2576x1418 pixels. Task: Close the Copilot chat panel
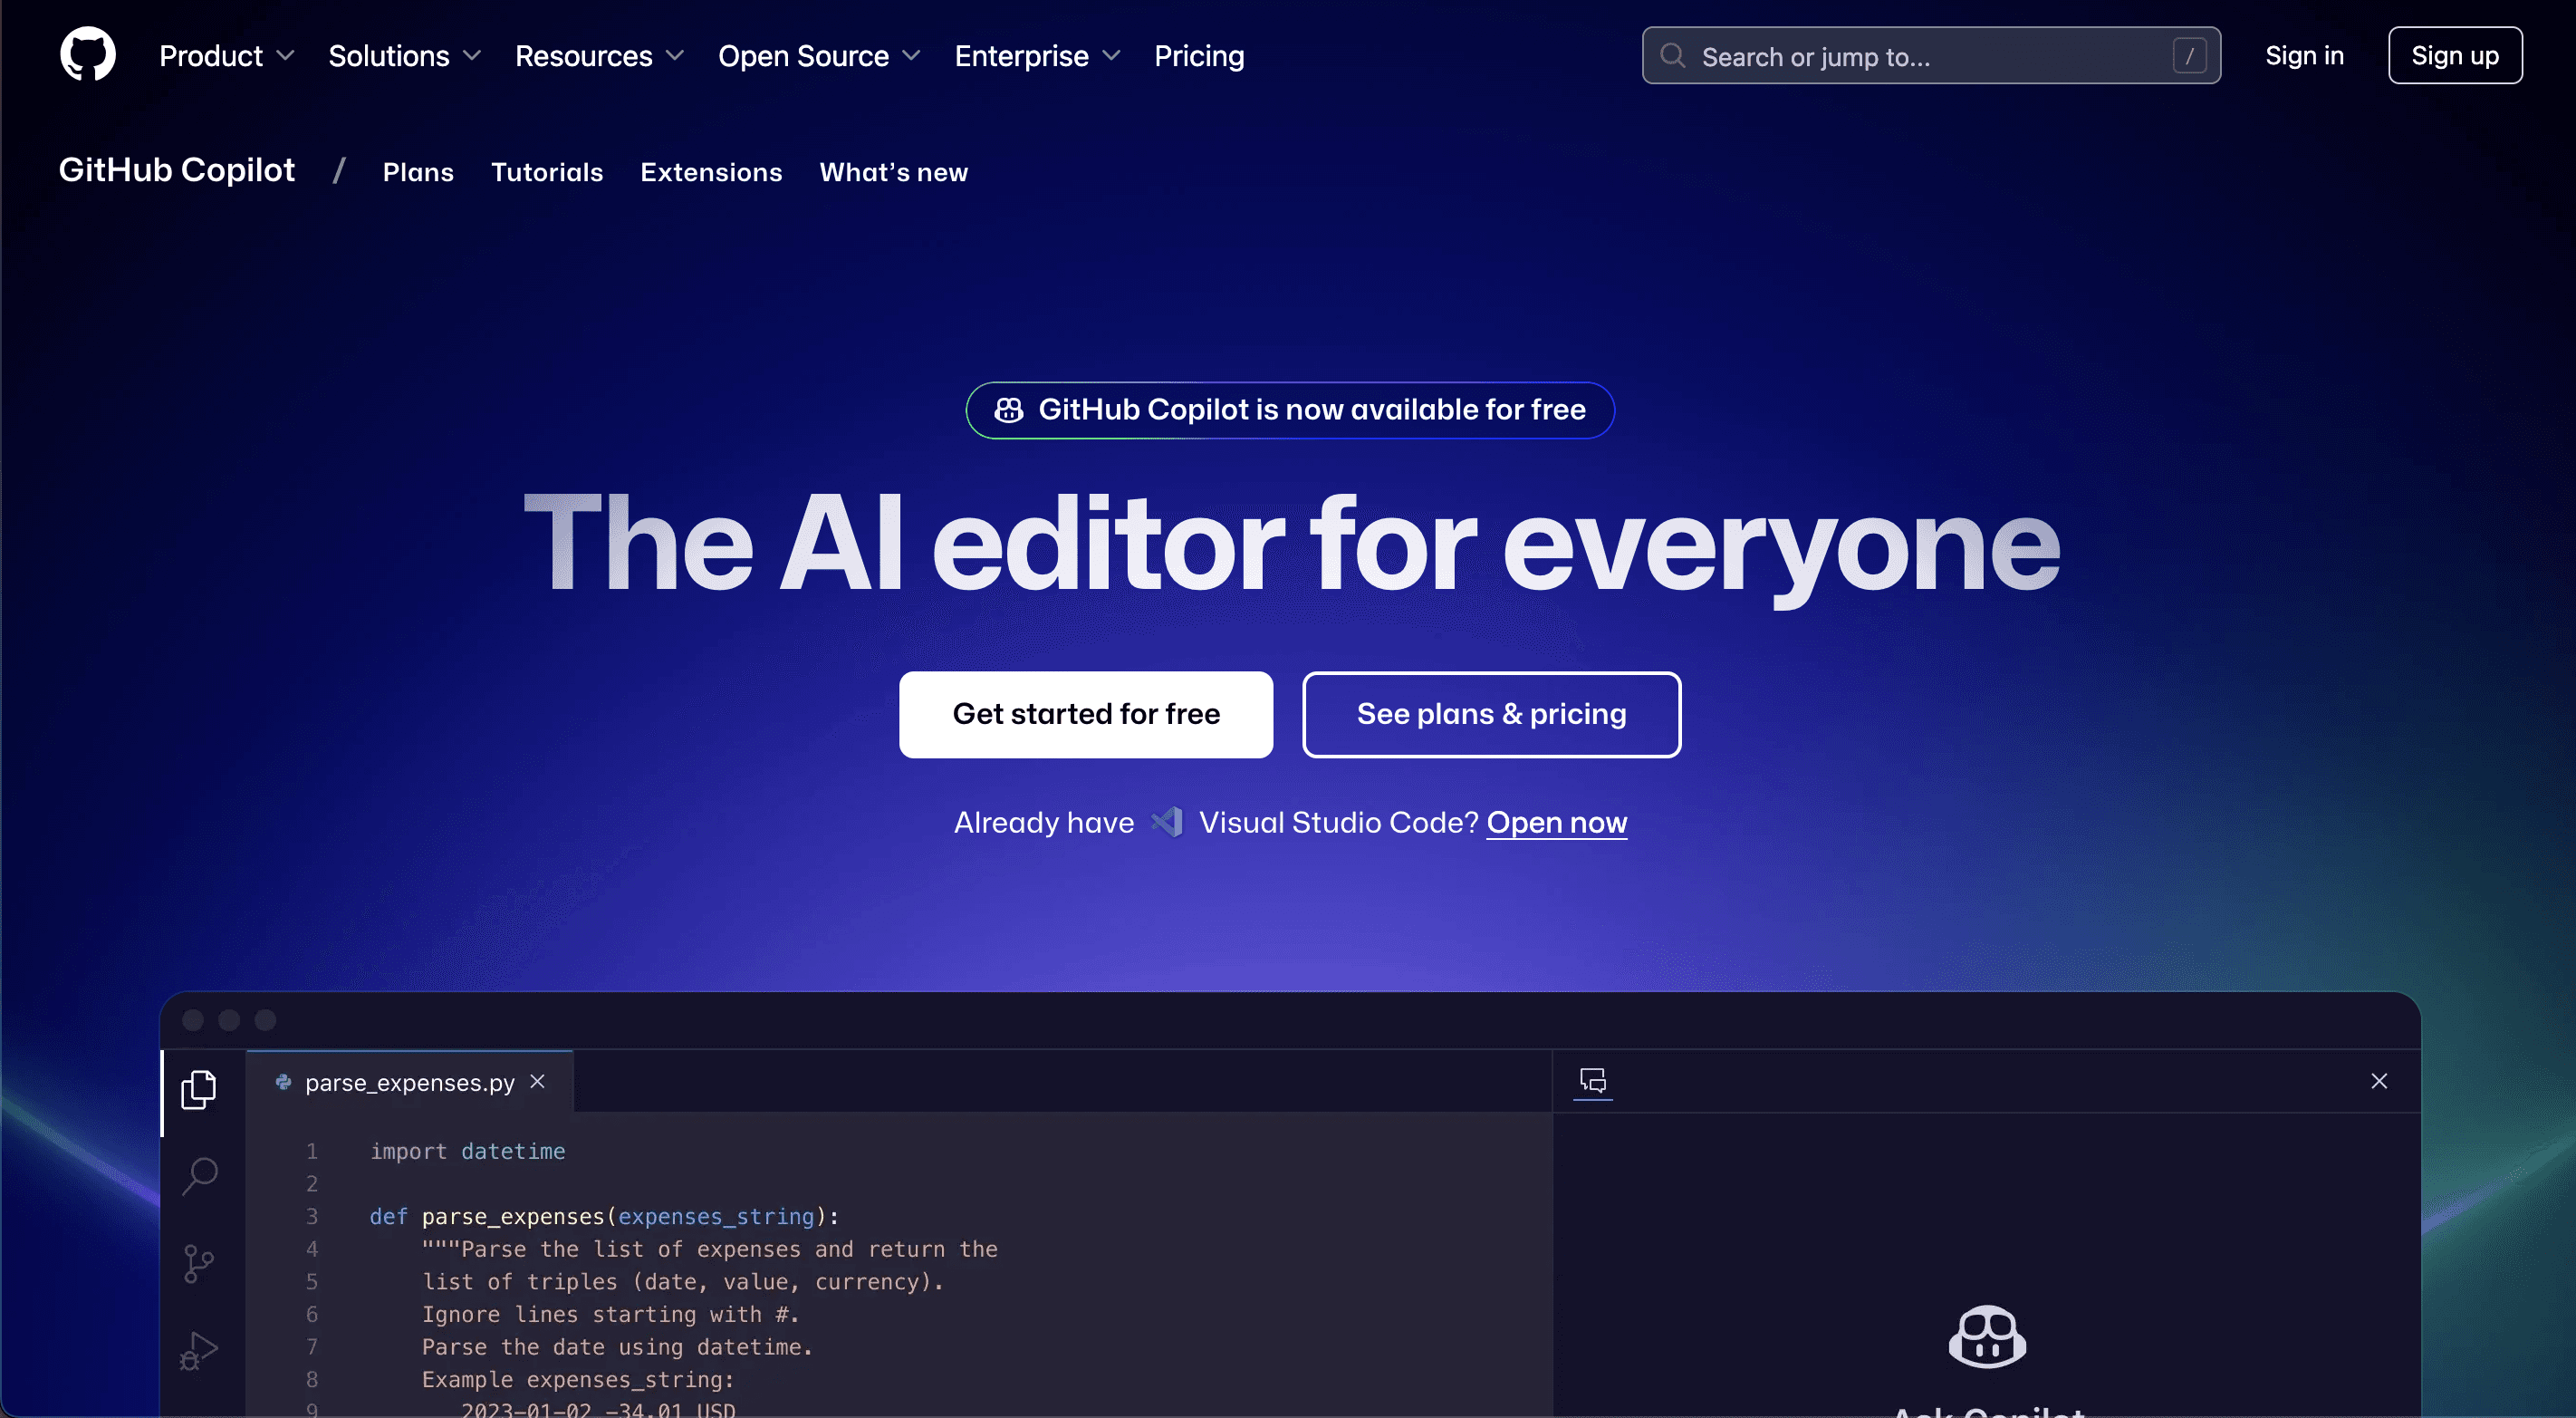click(x=2379, y=1081)
